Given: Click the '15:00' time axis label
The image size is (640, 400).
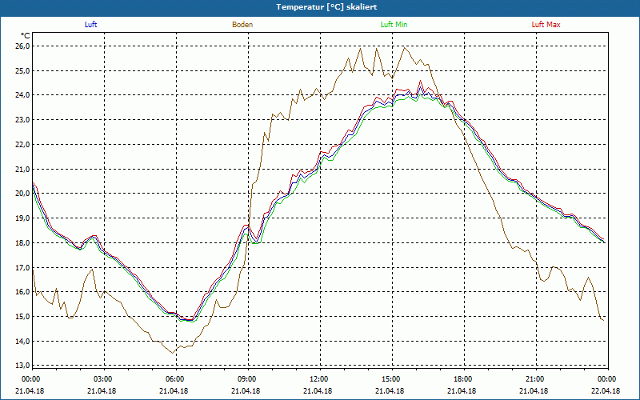Looking at the screenshot, I should tap(392, 379).
